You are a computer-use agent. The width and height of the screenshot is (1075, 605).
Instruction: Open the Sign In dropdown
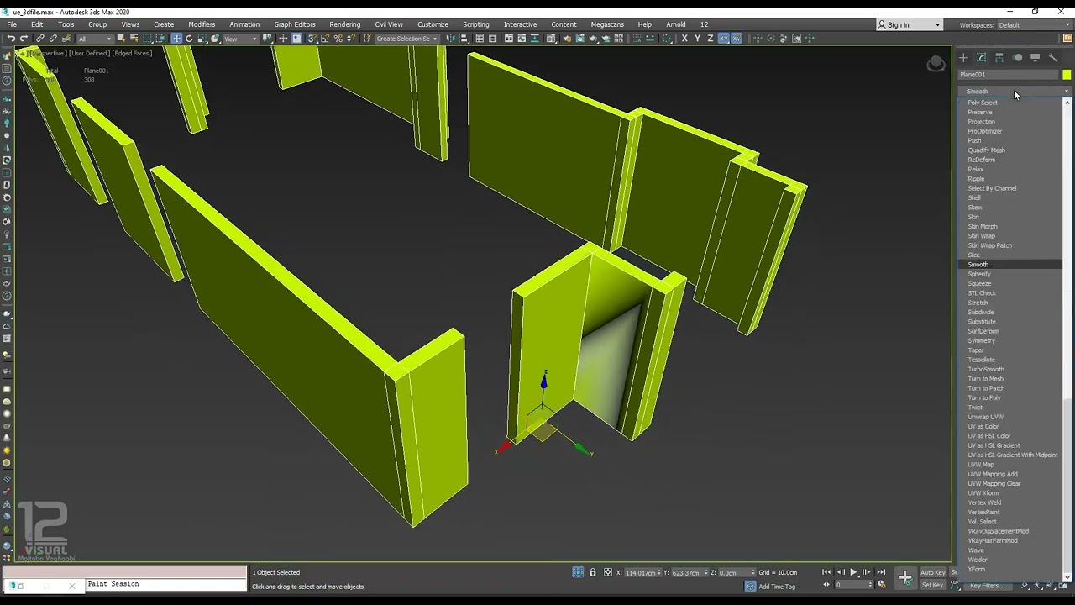point(909,24)
